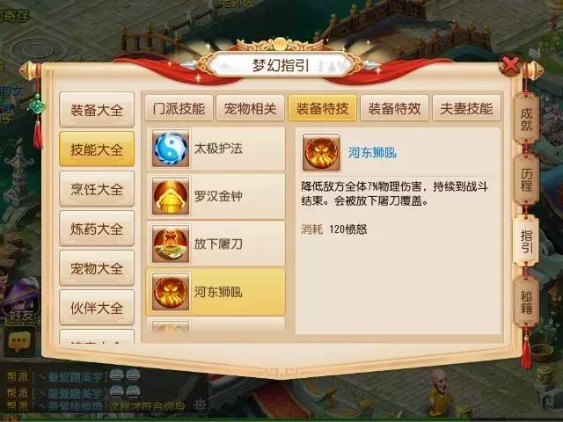The height and width of the screenshot is (422, 563).
Task: Open the 烹饪大全 category
Action: click(97, 189)
